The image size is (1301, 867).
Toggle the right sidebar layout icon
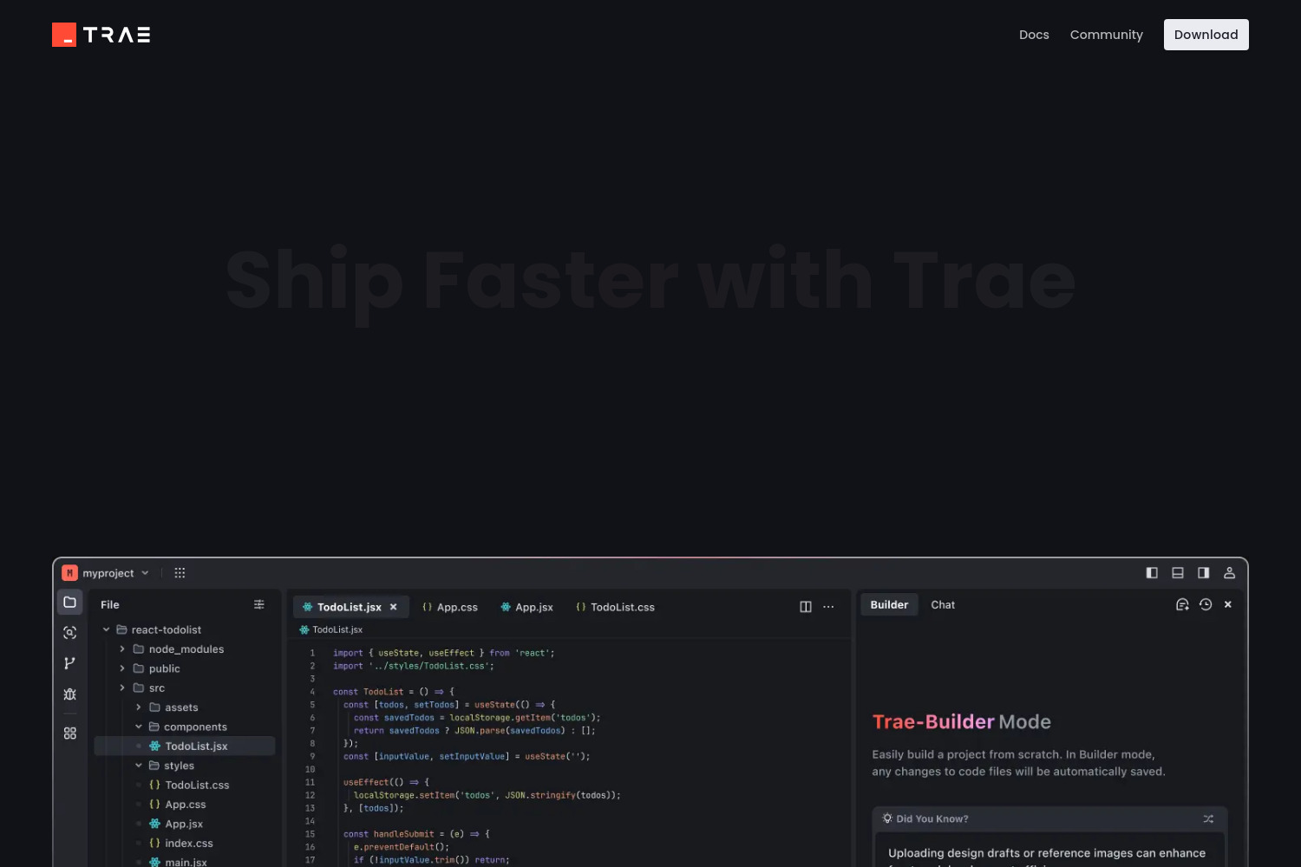(1204, 573)
